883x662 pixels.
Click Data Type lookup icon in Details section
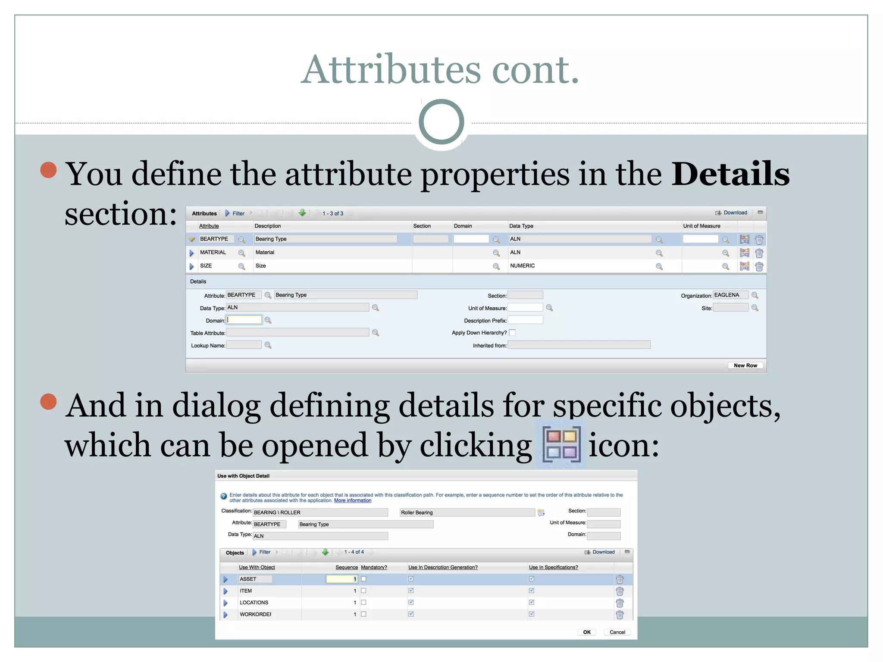(376, 308)
